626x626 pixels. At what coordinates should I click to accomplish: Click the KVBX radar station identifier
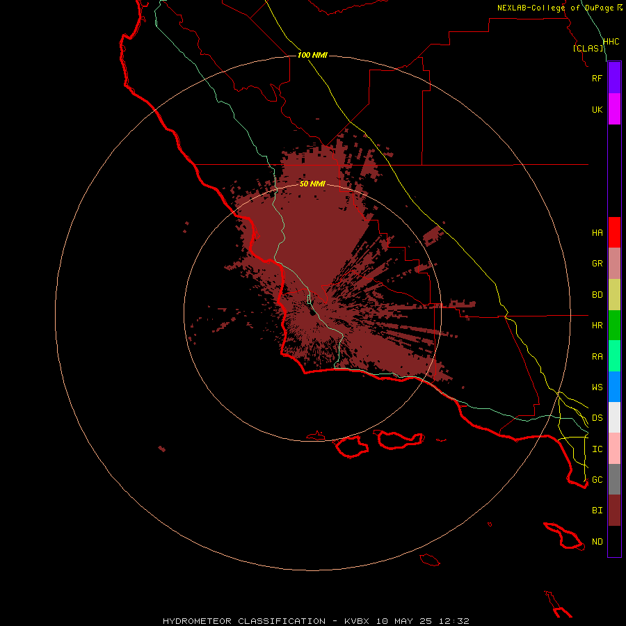pyautogui.click(x=357, y=621)
